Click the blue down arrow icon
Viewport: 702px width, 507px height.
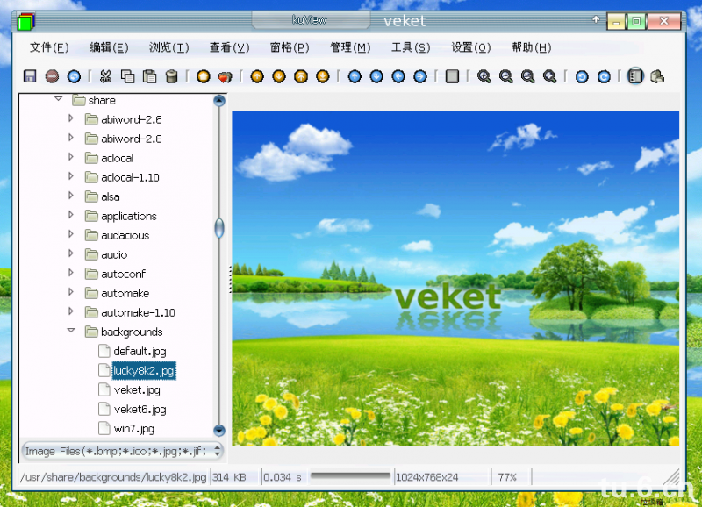(376, 76)
